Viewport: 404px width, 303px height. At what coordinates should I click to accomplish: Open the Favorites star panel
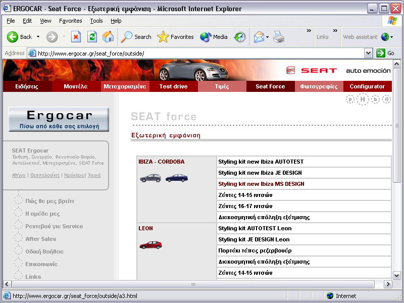175,37
